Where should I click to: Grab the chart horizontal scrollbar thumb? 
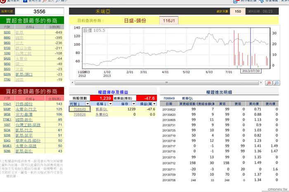tap(167, 82)
